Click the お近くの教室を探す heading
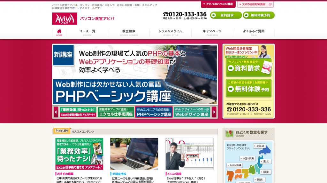Screen dimensions: 327x183 [252, 132]
